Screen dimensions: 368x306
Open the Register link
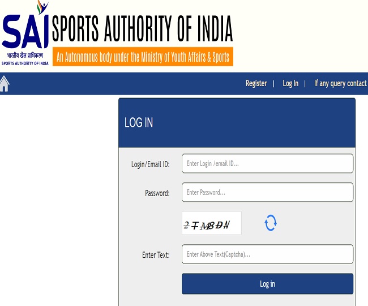(256, 83)
